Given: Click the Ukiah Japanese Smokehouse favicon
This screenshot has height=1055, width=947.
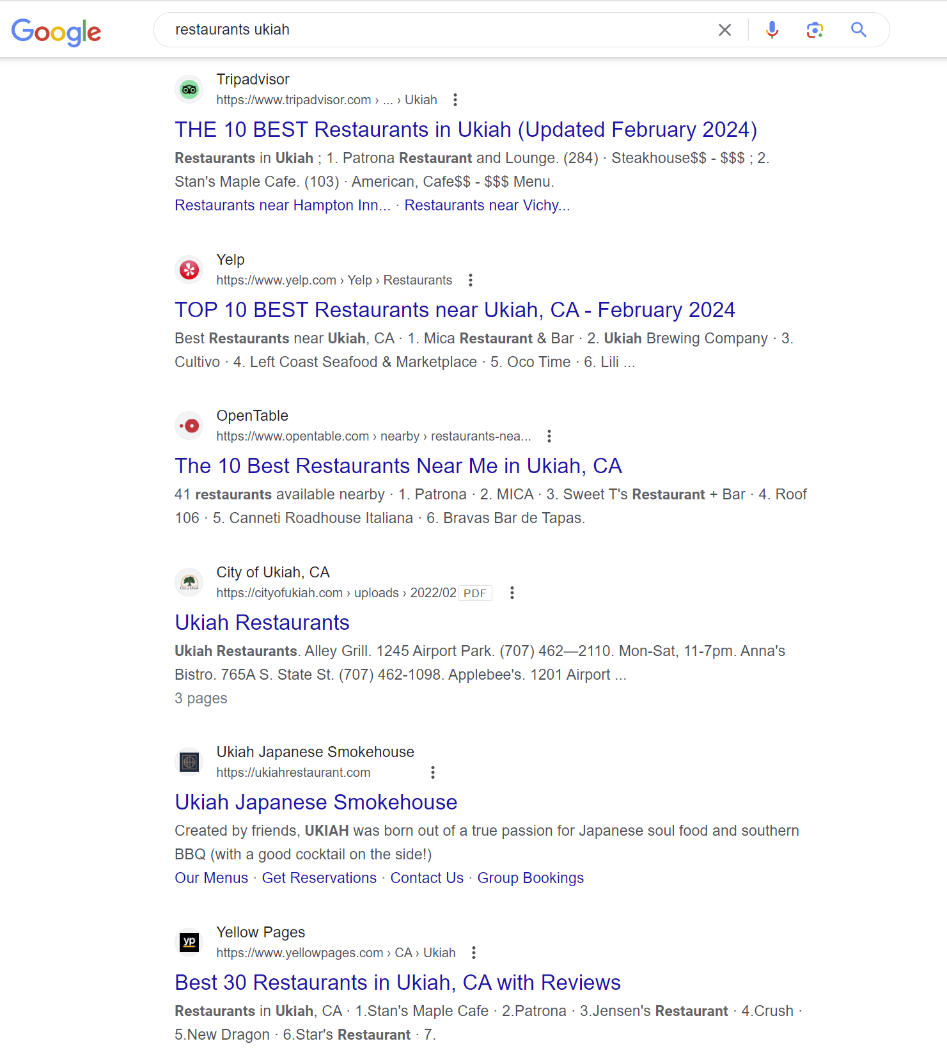Looking at the screenshot, I should tap(189, 761).
